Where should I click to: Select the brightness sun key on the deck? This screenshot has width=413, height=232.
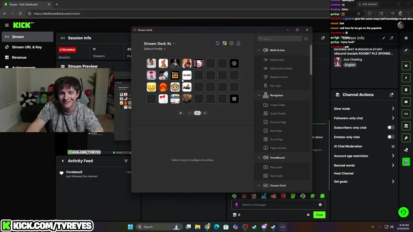pos(234,63)
